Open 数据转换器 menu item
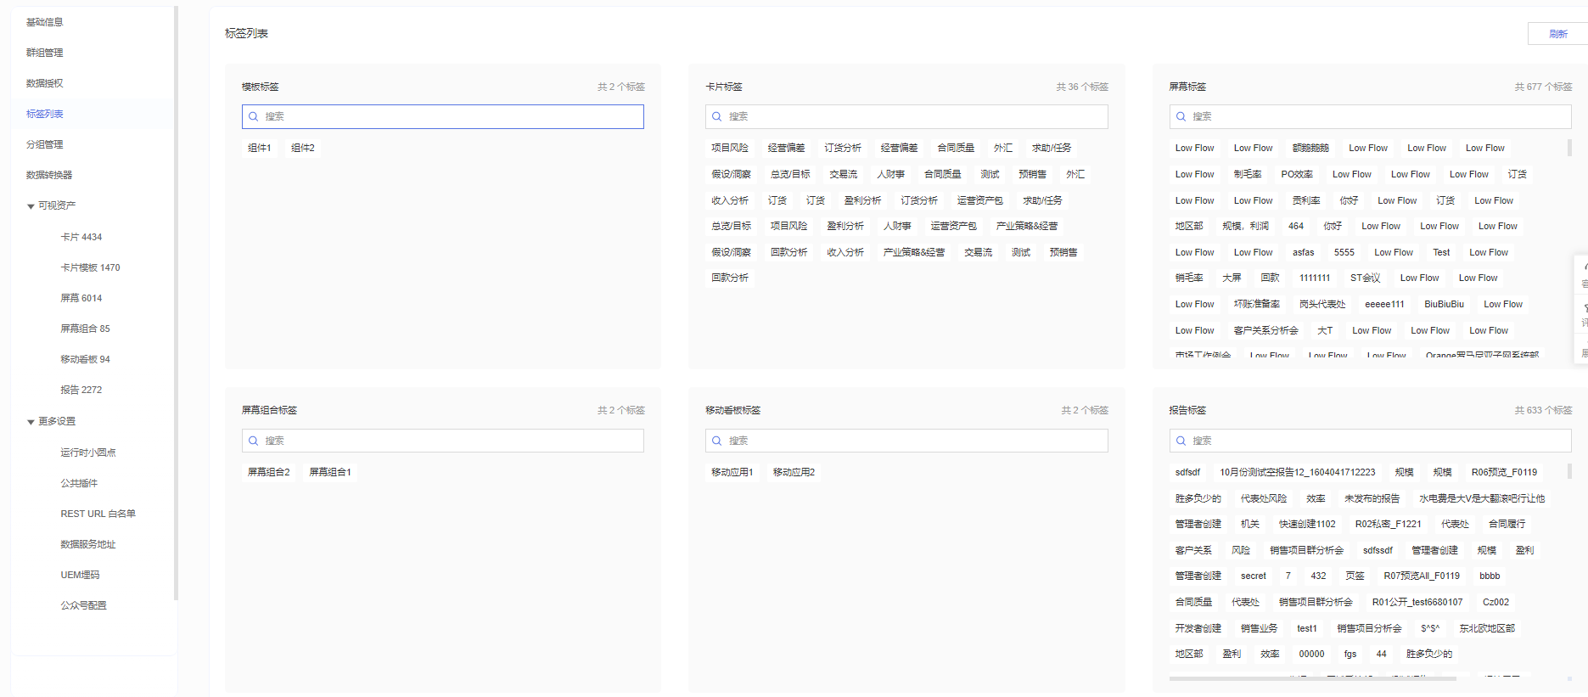 click(49, 175)
